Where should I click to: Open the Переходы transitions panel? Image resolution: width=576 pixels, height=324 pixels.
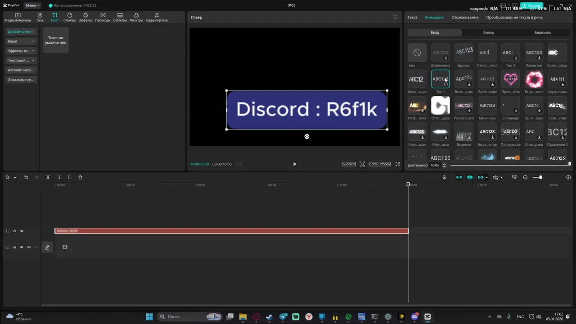pyautogui.click(x=103, y=17)
